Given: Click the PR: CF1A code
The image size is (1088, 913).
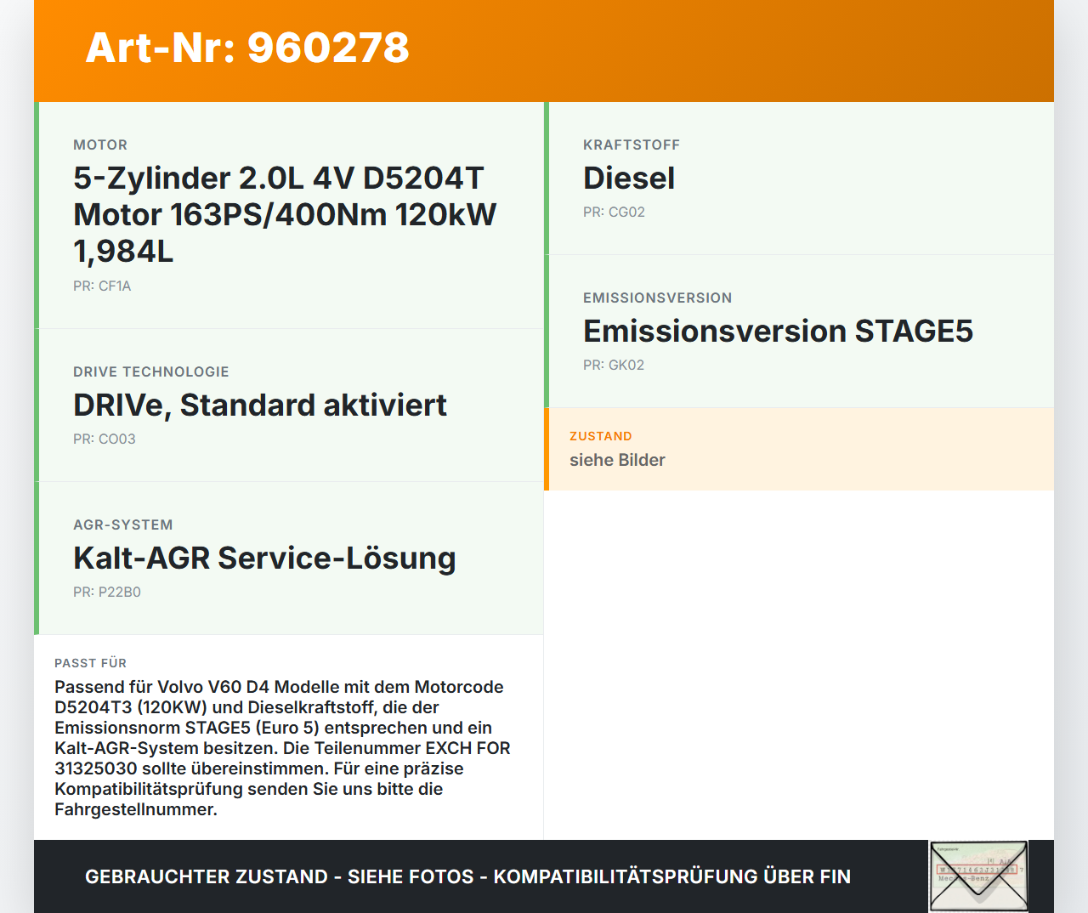Looking at the screenshot, I should click(102, 286).
